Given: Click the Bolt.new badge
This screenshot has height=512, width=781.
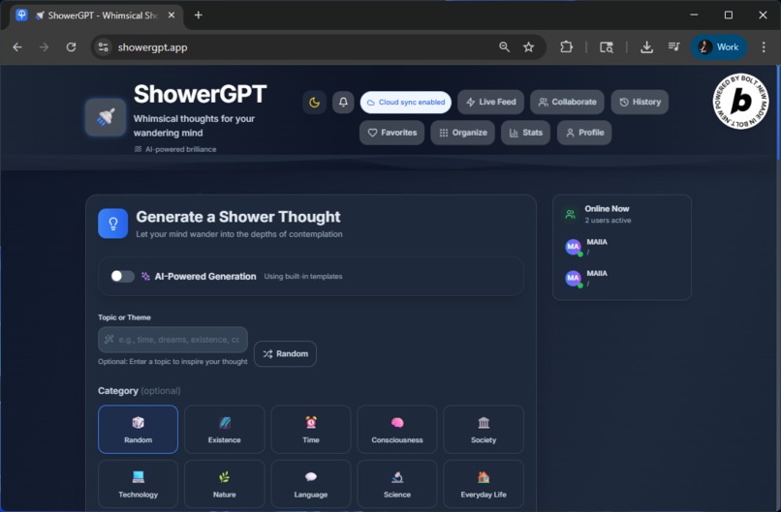Looking at the screenshot, I should (x=740, y=102).
